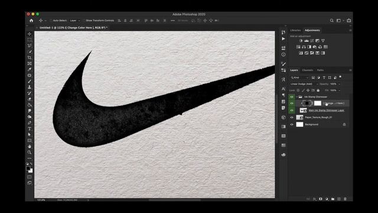This screenshot has height=213, width=378.
Task: Select the Eraser tool
Action: coord(30,99)
